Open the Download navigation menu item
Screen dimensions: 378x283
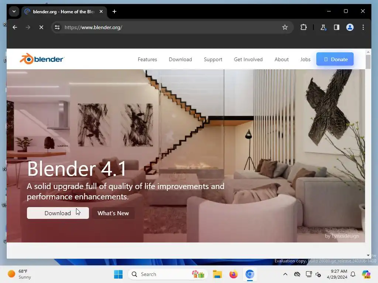pos(180,59)
